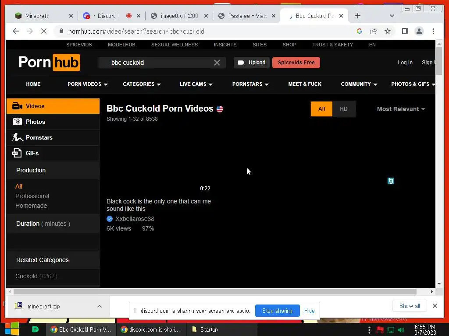Viewport: 449px width, 336px height.
Task: Click the small teal icon on the right
Action: click(391, 181)
